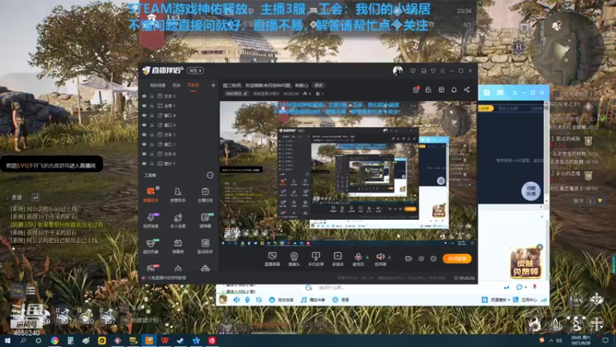Viewport: 616px width, 347px height.
Task: Open the 读弹幕 read-danmaku tool
Action: pyautogui.click(x=205, y=221)
